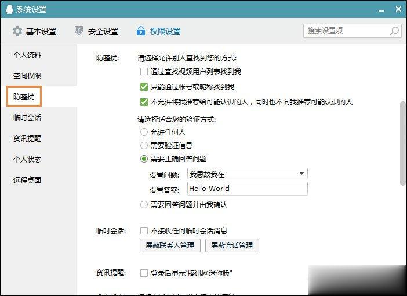Switch to the 安全设置 tab
407x296 pixels.
[96, 31]
